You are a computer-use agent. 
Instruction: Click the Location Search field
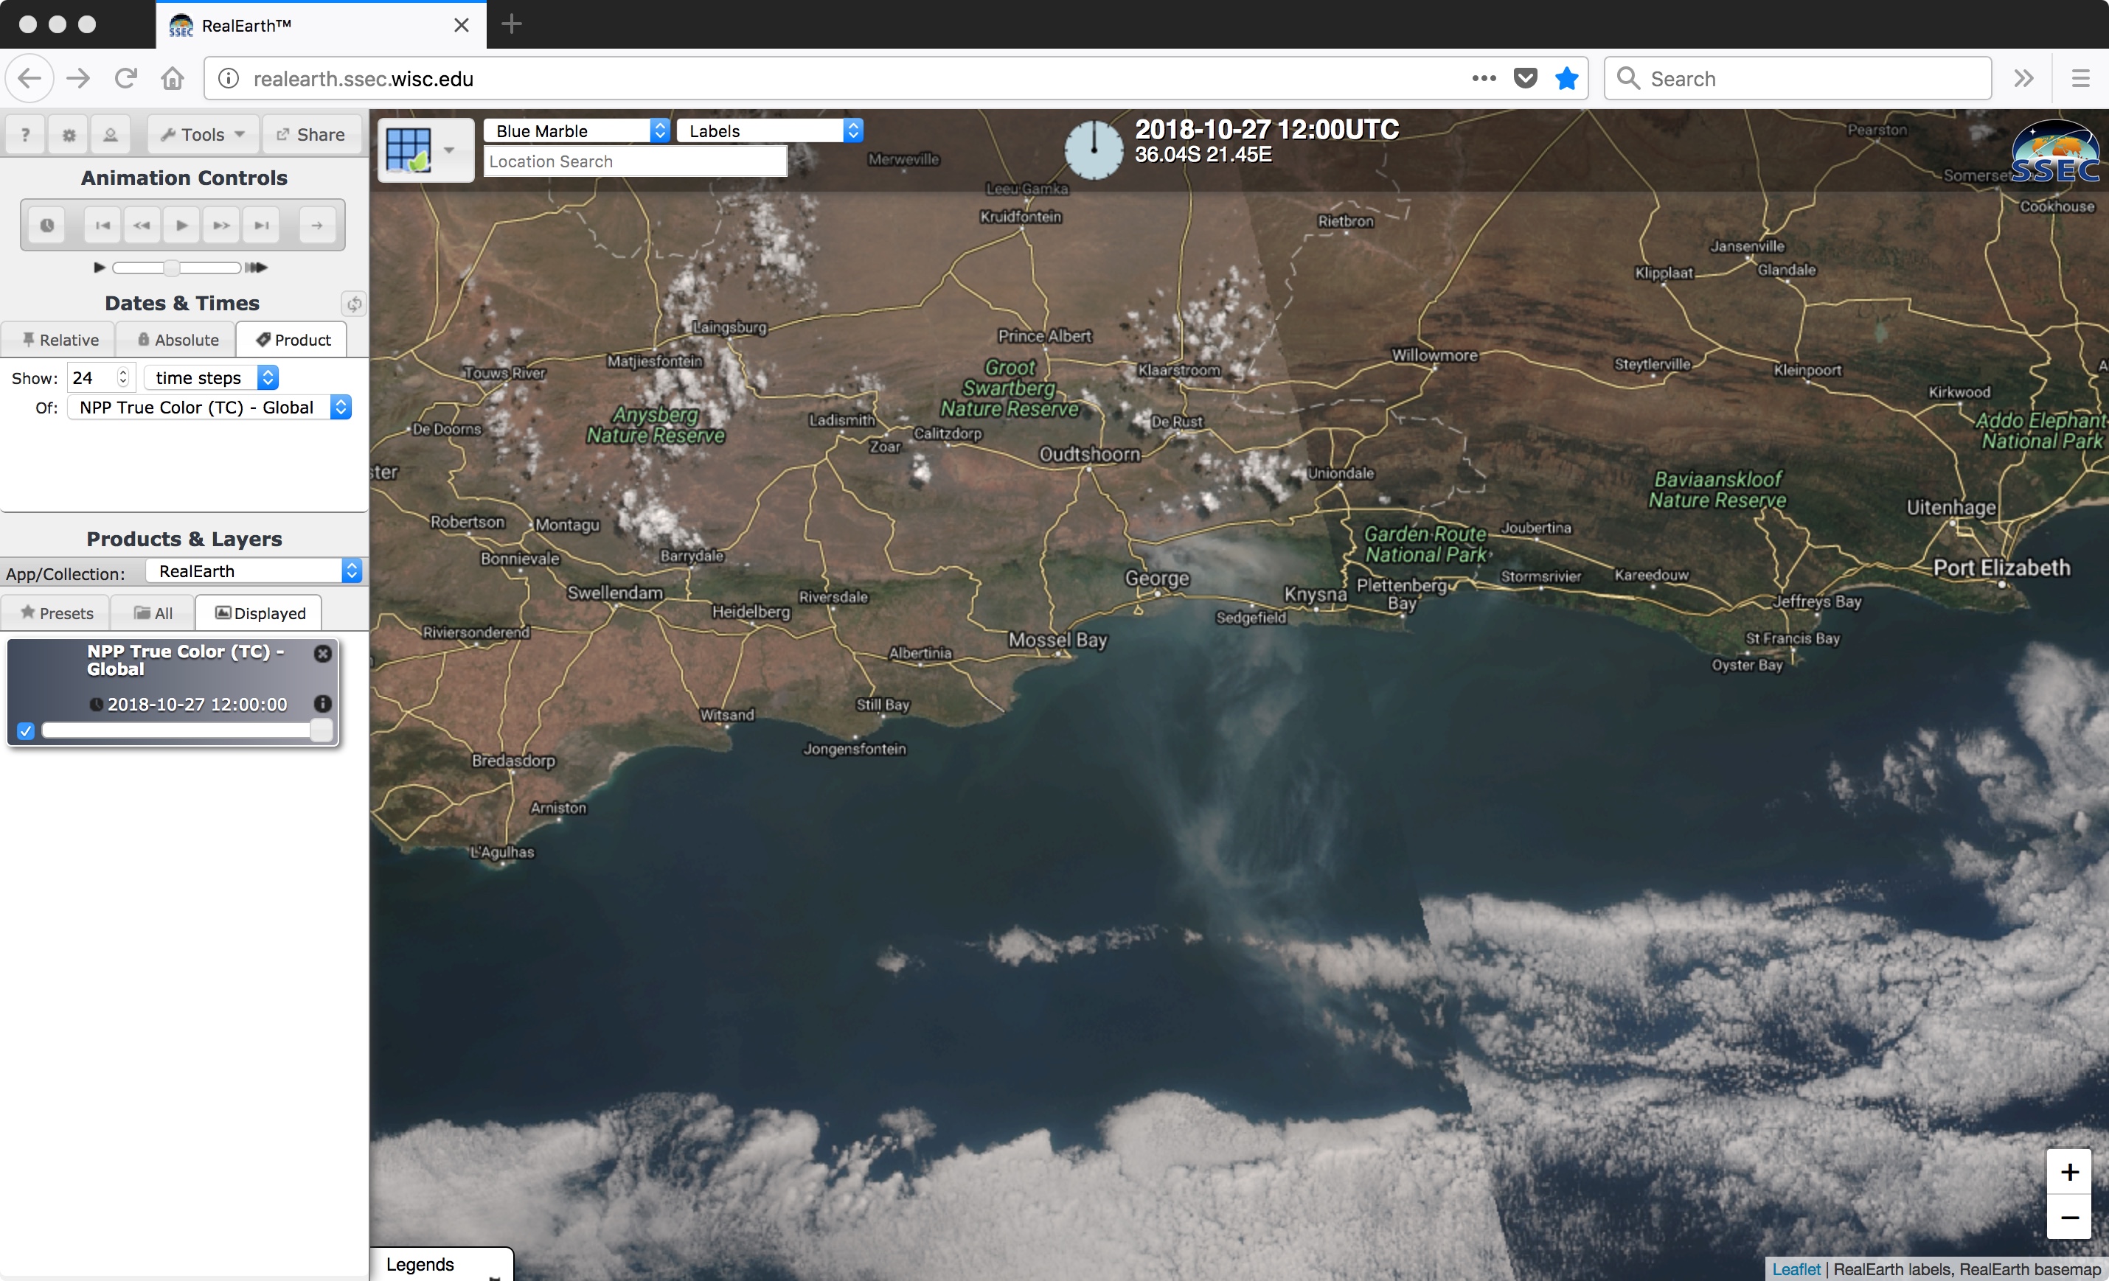tap(635, 161)
